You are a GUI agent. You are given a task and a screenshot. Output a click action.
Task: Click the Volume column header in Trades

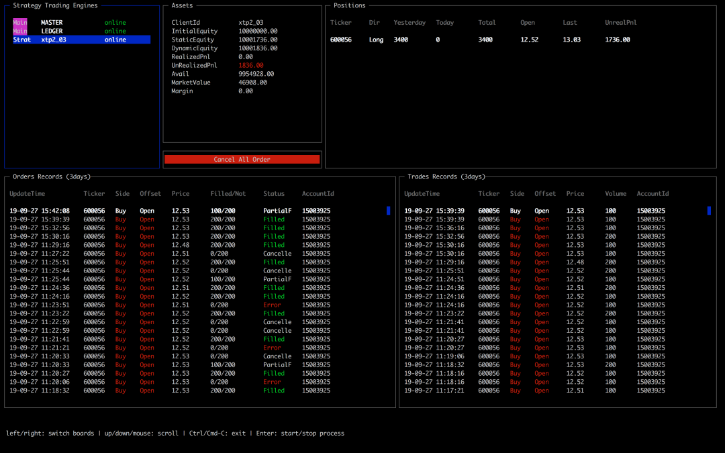pos(614,194)
